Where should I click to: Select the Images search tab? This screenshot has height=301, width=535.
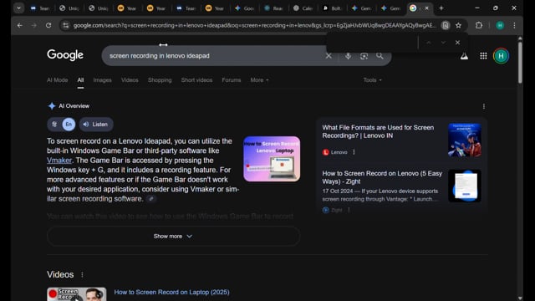click(x=102, y=80)
